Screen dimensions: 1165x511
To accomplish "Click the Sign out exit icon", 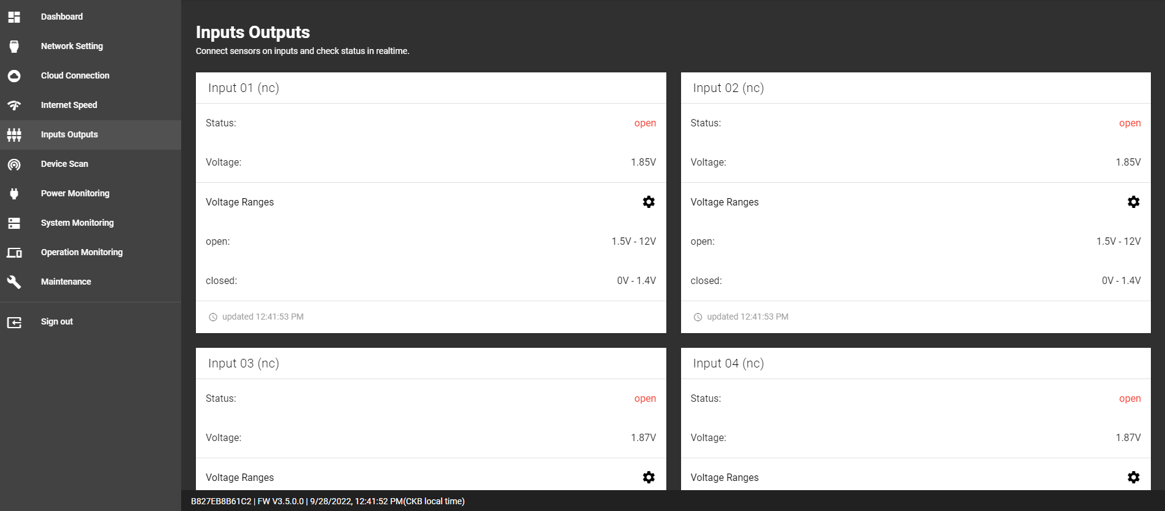I will [x=14, y=322].
